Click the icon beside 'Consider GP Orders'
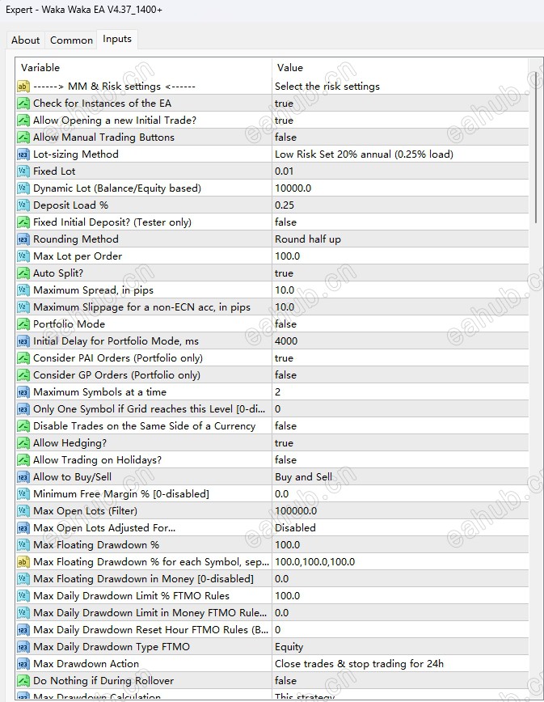This screenshot has height=702, width=544. (x=23, y=375)
